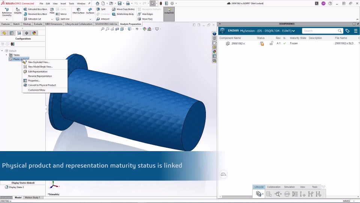The height and width of the screenshot is (203, 360).
Task: Open the Simulation tab in ENOVIA toolbar
Action: pyautogui.click(x=289, y=187)
